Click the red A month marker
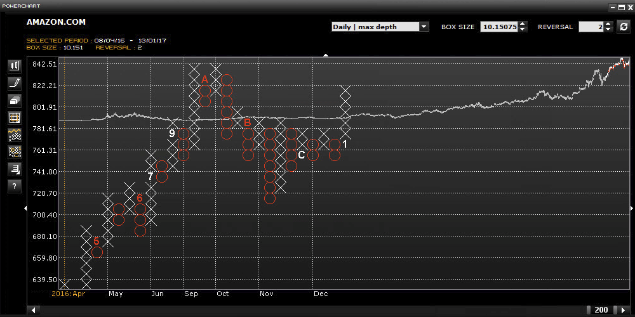The width and height of the screenshot is (635, 317). click(204, 79)
